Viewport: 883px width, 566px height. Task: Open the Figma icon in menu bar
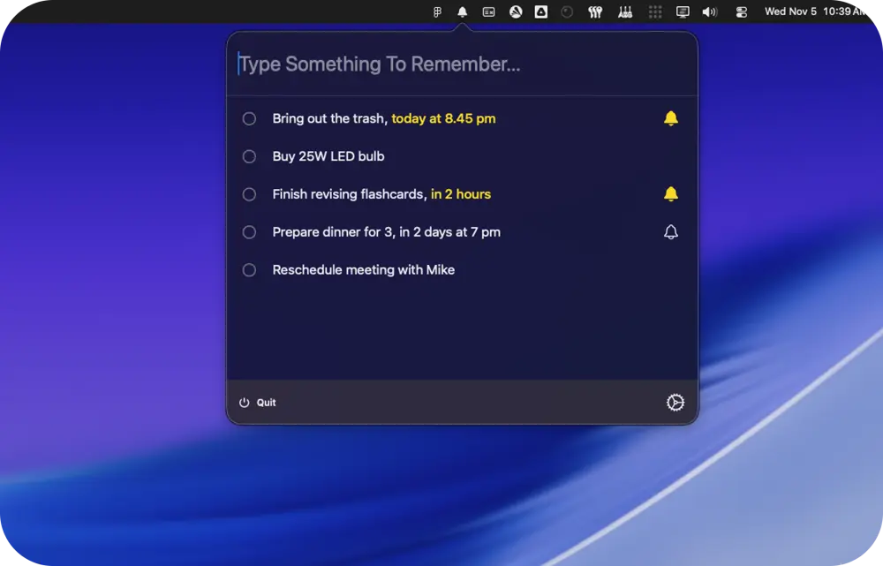coord(438,11)
